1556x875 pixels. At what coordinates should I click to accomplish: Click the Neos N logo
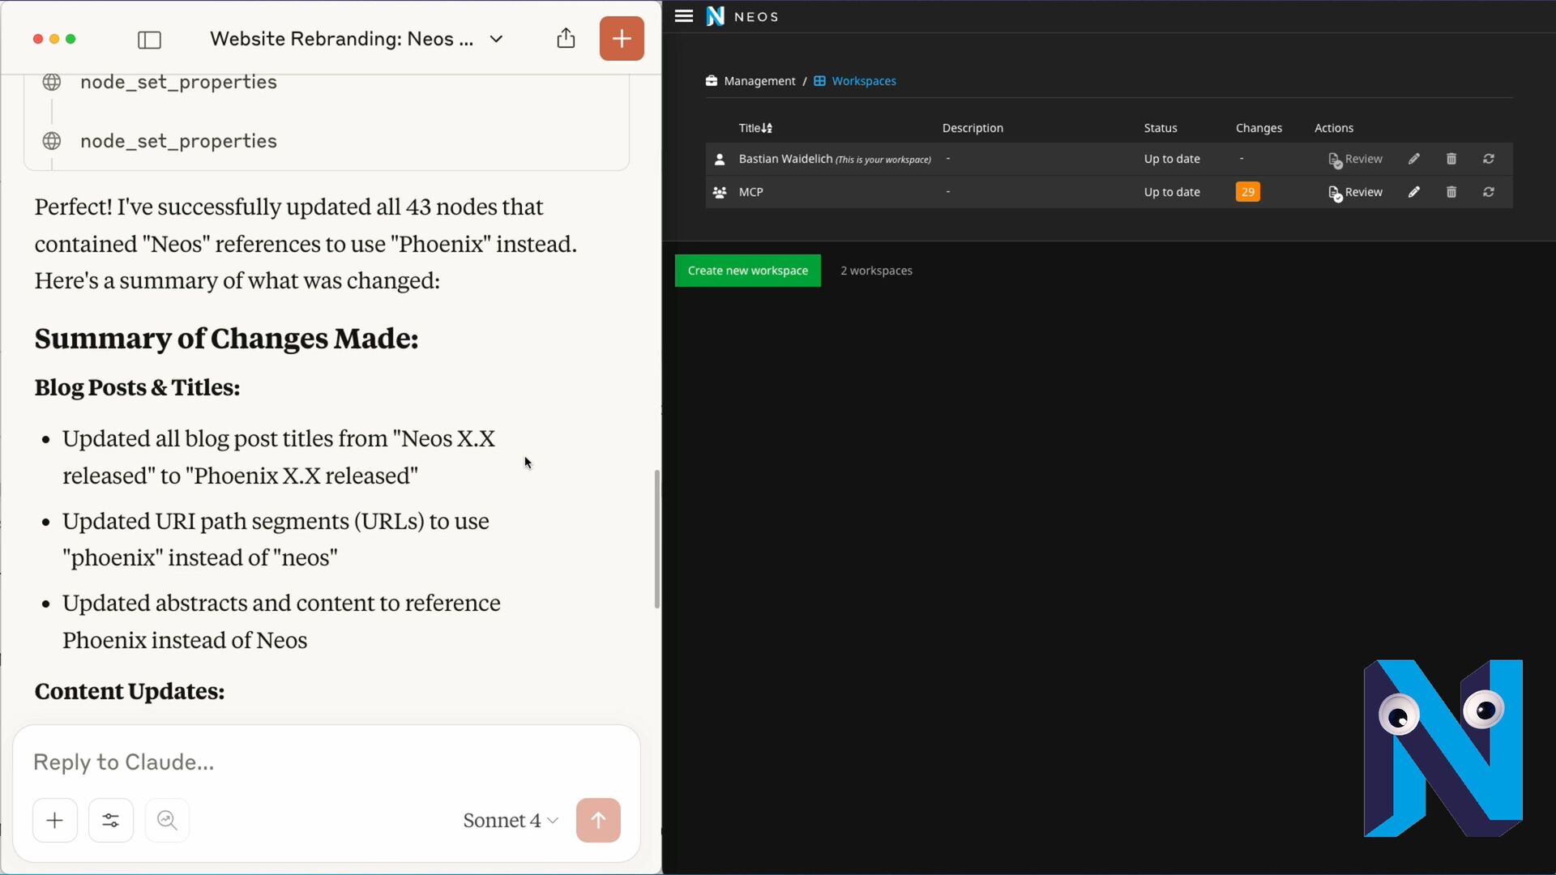pyautogui.click(x=715, y=16)
